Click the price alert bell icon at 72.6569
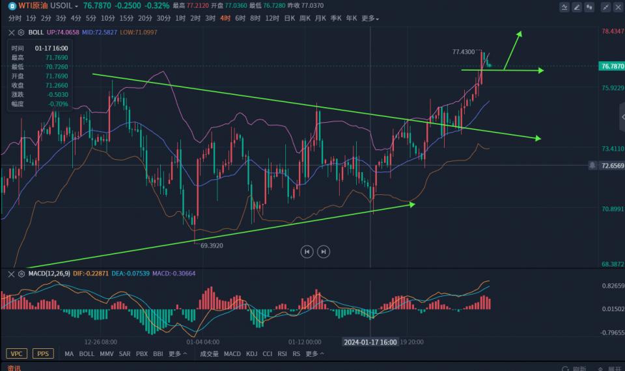625x371 pixels. click(x=592, y=165)
